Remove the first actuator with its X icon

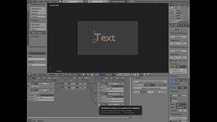click(x=123, y=84)
